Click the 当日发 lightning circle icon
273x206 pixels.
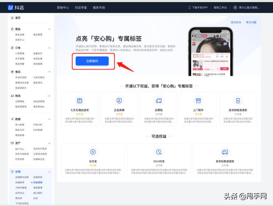pyautogui.click(x=93, y=152)
